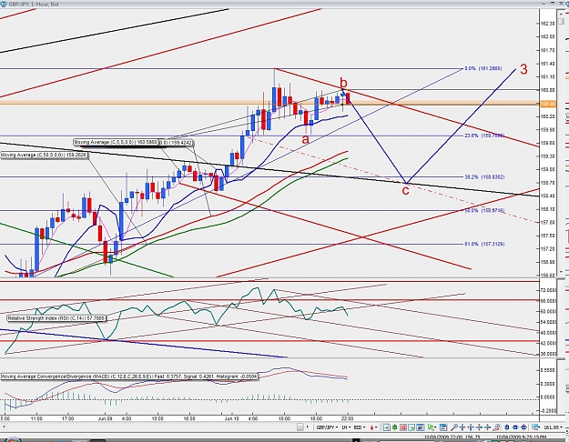This screenshot has height=442, width=569.
Task: Click the blue window chart icon
Action: click(x=421, y=427)
